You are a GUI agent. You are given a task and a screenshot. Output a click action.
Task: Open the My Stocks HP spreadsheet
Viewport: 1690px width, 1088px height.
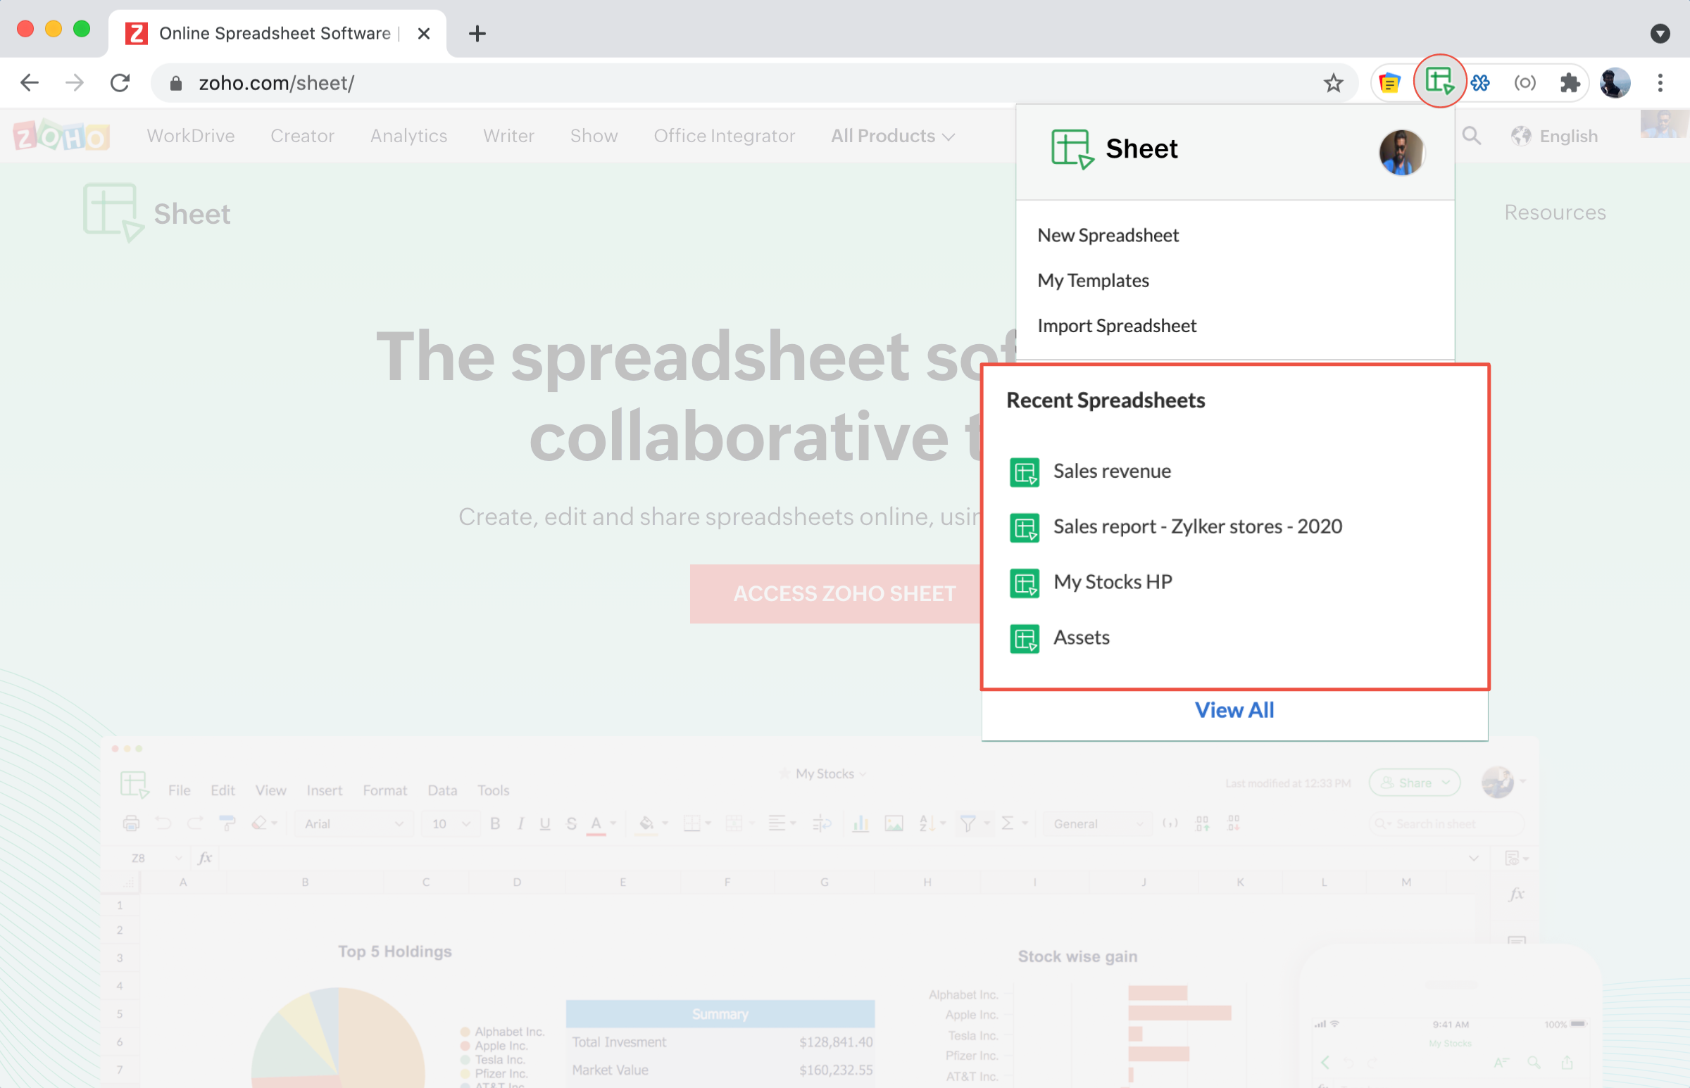click(1113, 582)
